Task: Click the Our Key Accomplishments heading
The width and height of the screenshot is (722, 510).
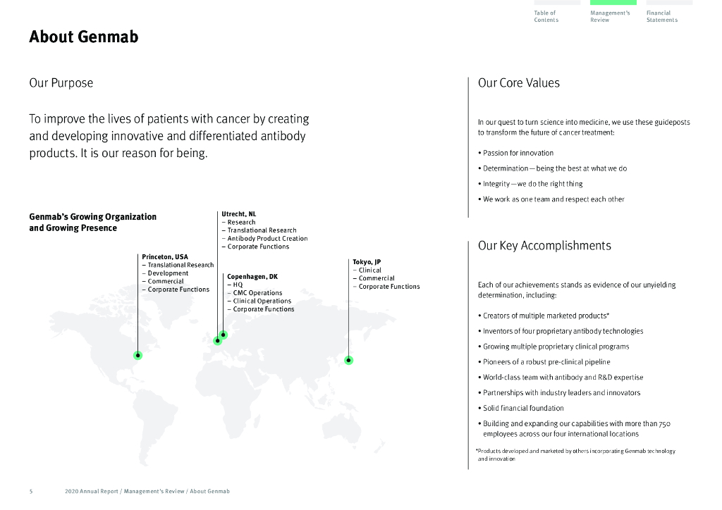Action: tap(544, 246)
